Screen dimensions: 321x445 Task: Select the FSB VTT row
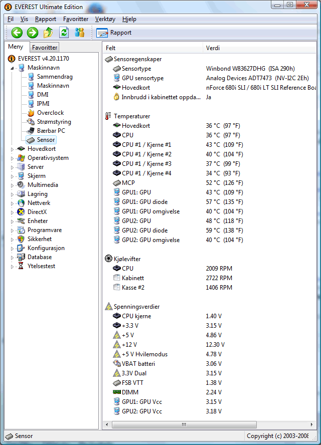(210, 382)
